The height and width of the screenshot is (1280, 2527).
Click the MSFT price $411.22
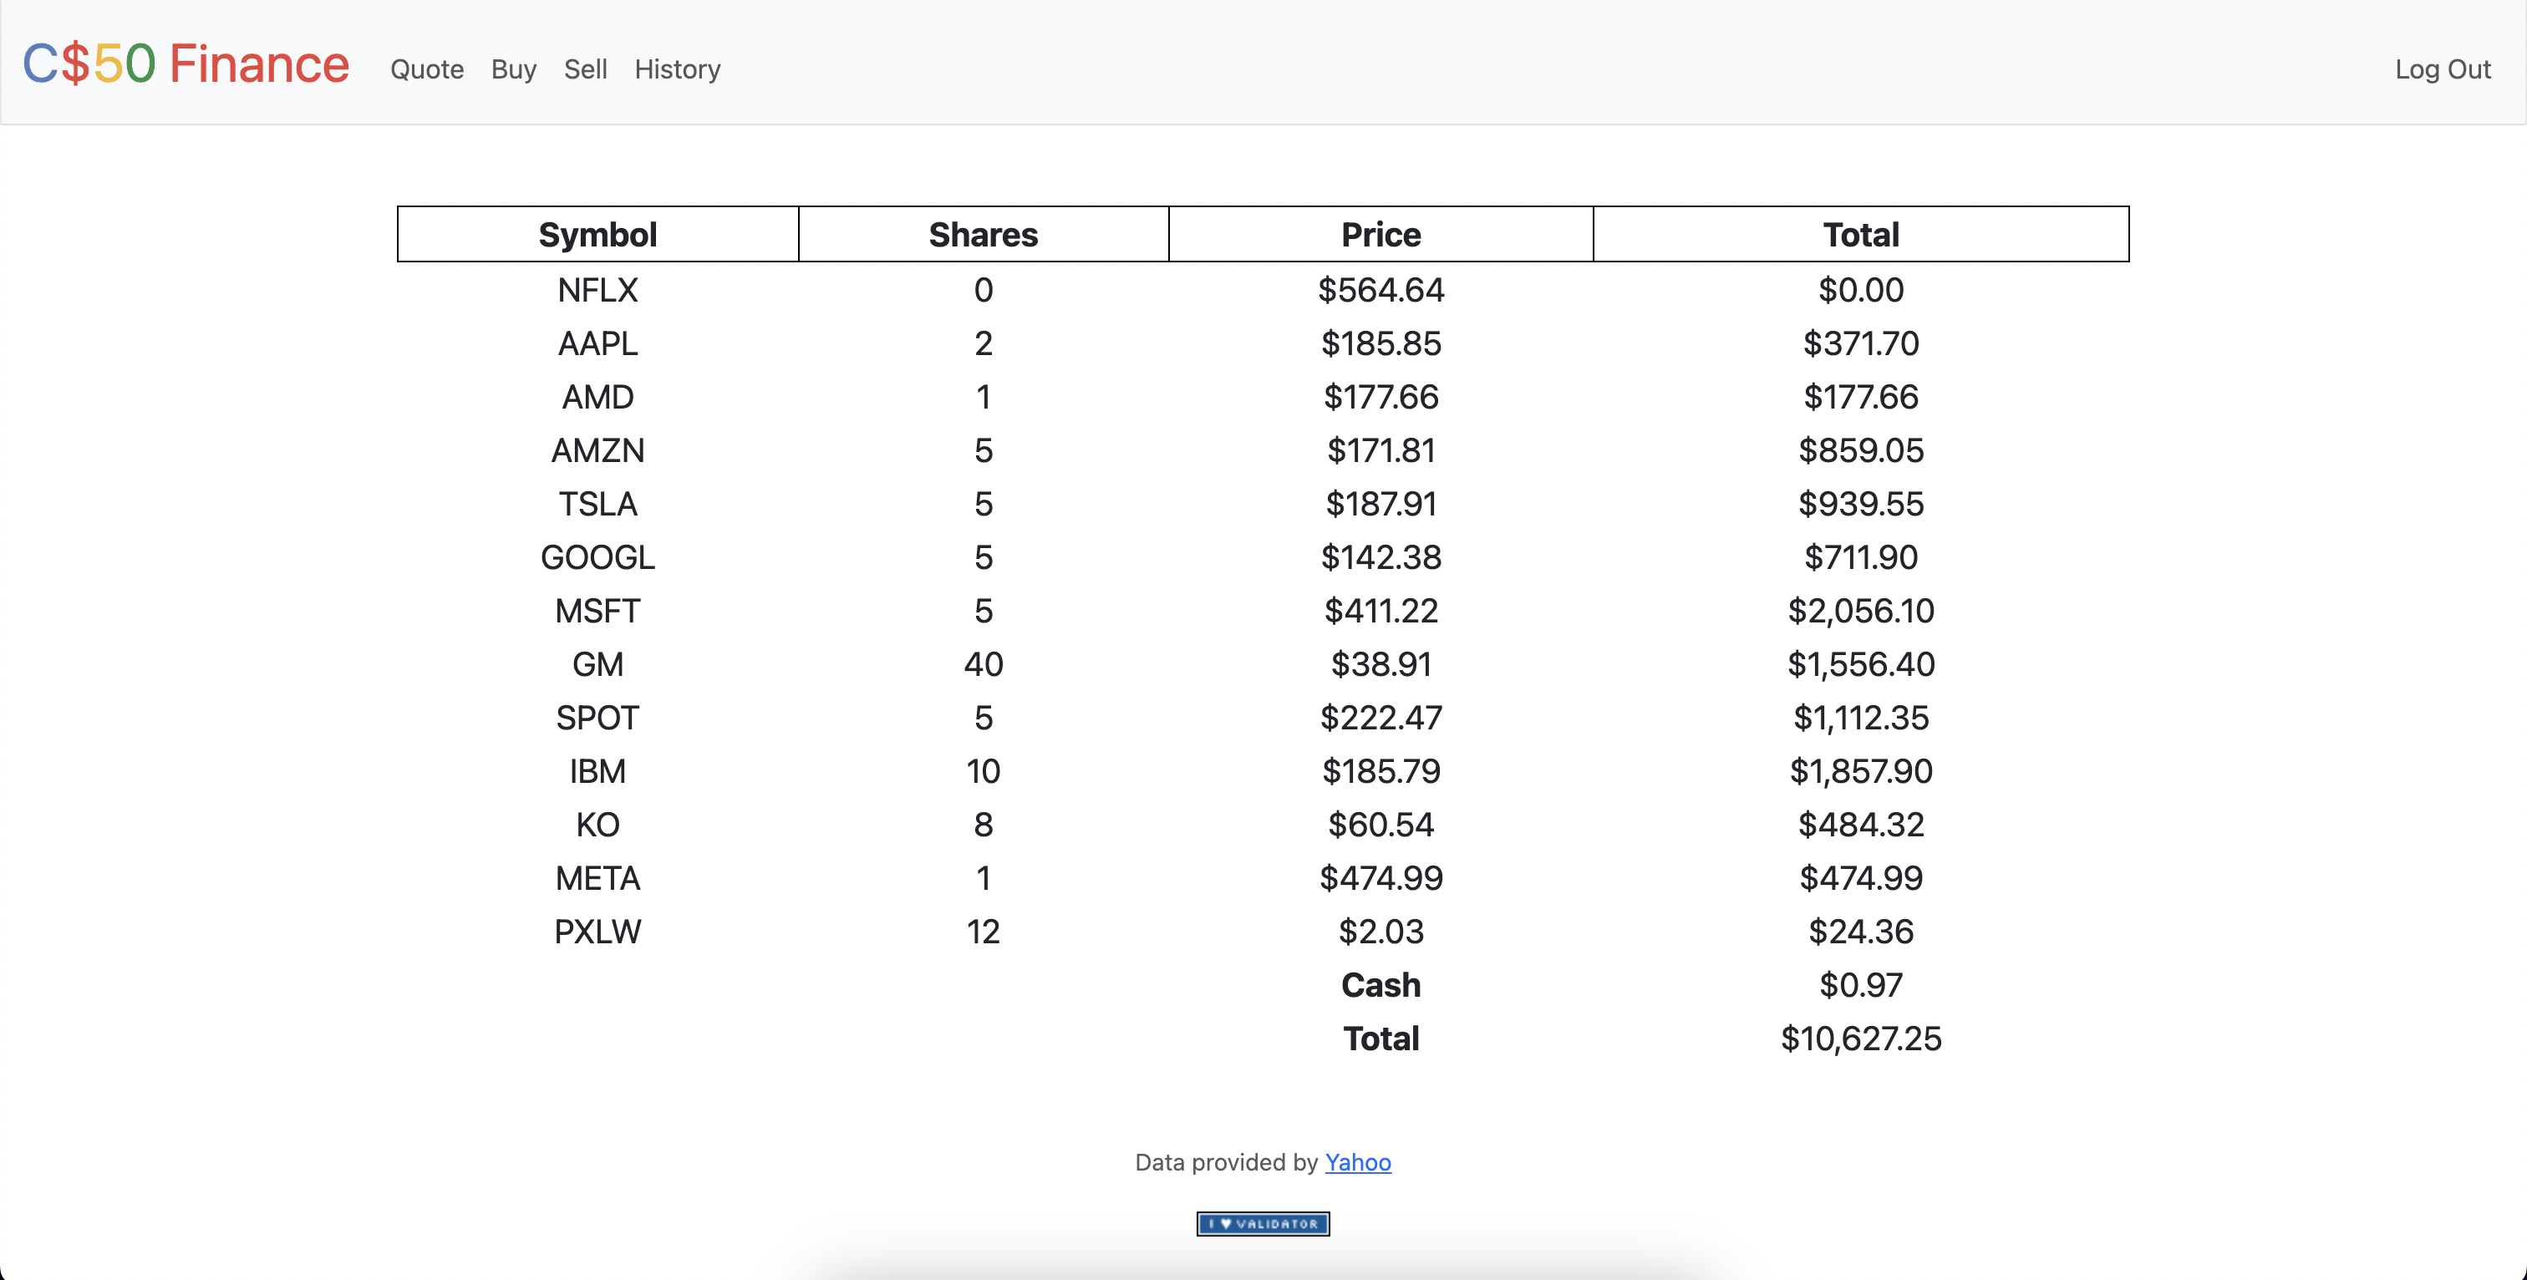[x=1380, y=610]
